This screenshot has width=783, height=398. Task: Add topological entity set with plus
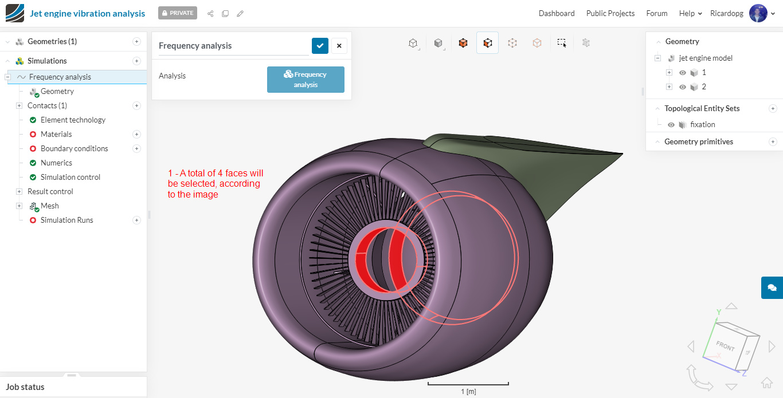coord(773,108)
